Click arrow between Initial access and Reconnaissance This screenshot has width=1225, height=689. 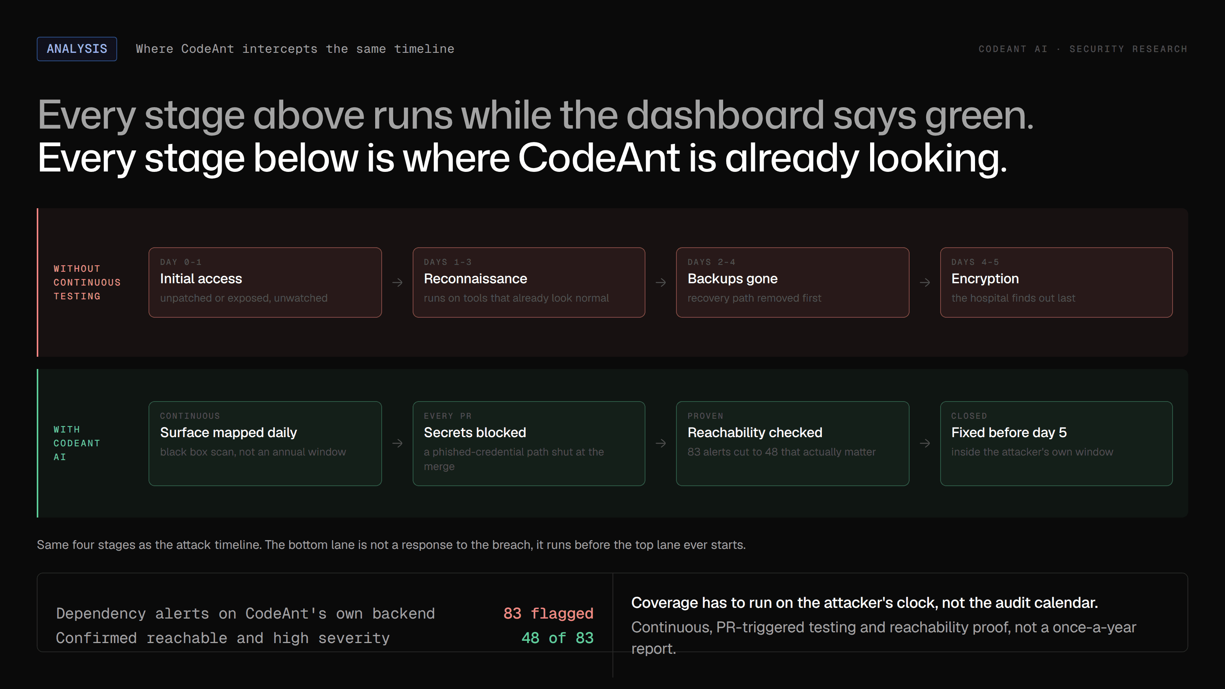(x=397, y=282)
